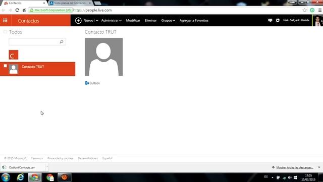Open the Chrome menu hamburger icon
Image resolution: width=323 pixels, height=182 pixels.
(x=319, y=10)
